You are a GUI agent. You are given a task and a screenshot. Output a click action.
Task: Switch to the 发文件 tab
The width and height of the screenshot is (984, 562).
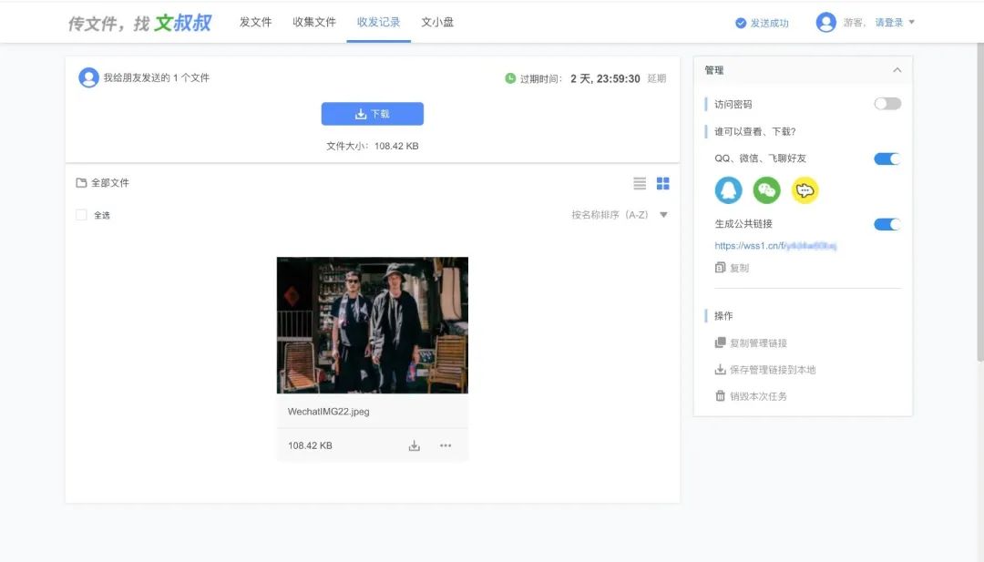pos(255,23)
